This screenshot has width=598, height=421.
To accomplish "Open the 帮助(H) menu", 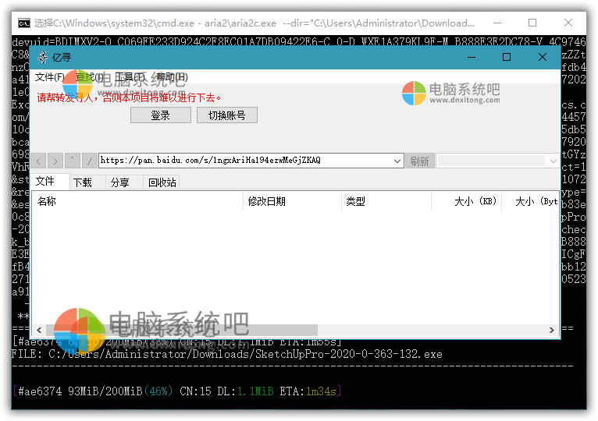I will (x=172, y=77).
